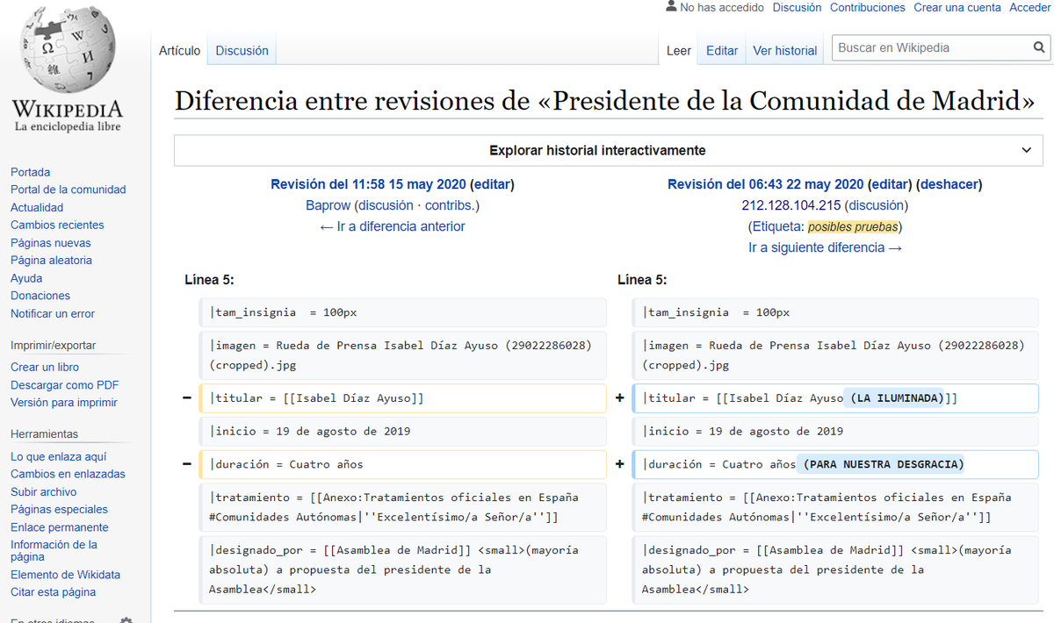
Task: Click the left duración = Cuatro años line
Action: click(x=402, y=464)
